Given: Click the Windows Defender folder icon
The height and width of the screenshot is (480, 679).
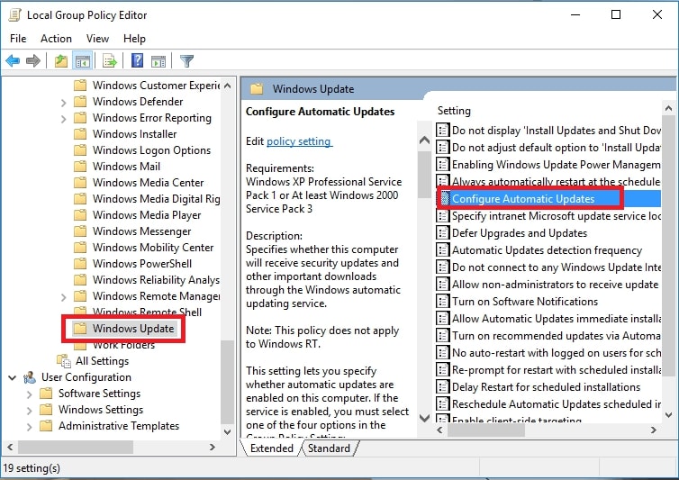Looking at the screenshot, I should 80,102.
